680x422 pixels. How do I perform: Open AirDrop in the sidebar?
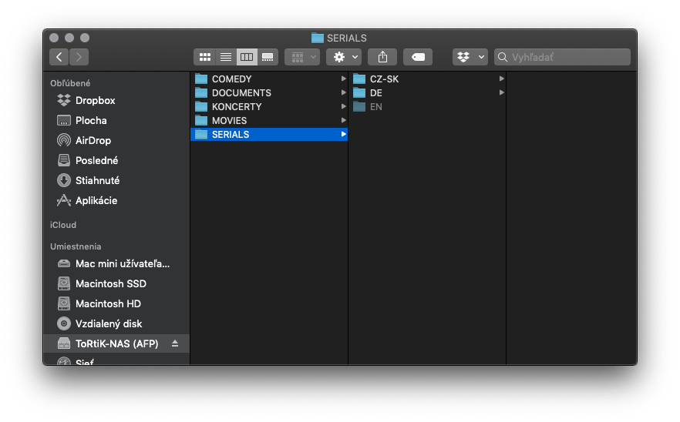pos(93,140)
